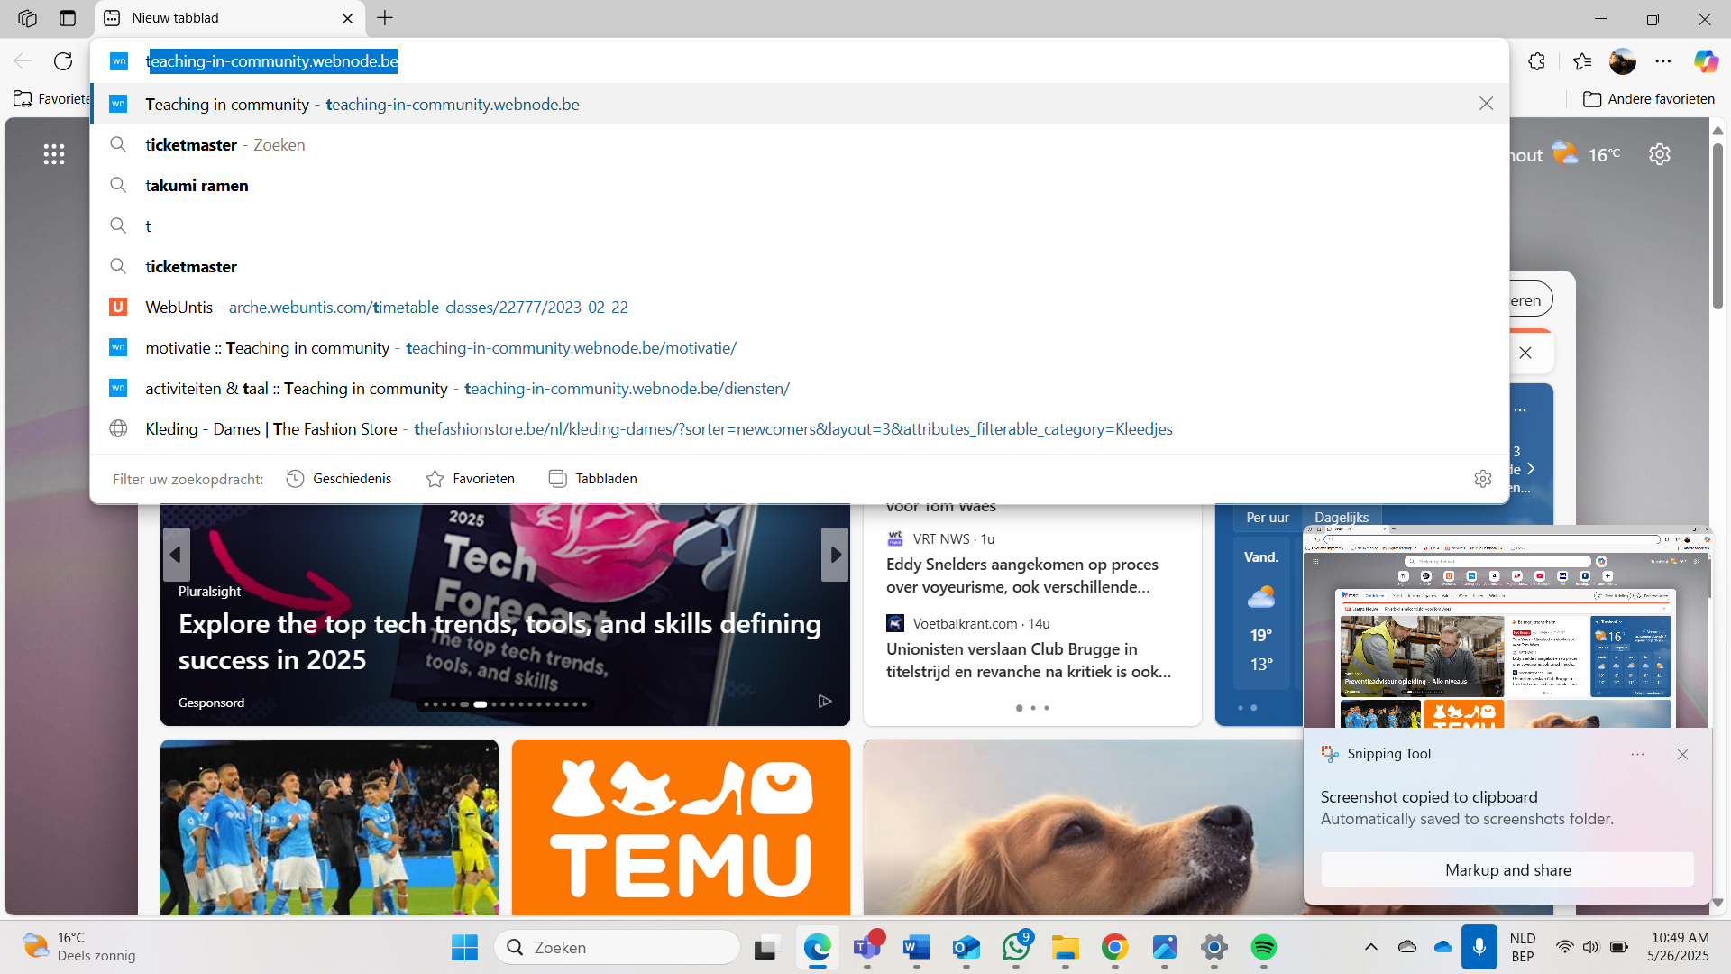Go to next carousel slide
Screen dimensions: 1731x974
click(x=836, y=555)
